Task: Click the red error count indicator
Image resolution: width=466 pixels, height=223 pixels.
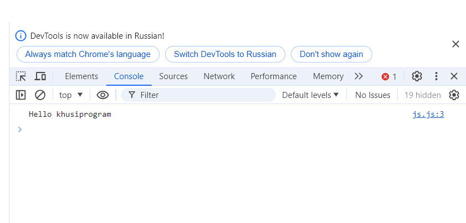Action: click(389, 76)
